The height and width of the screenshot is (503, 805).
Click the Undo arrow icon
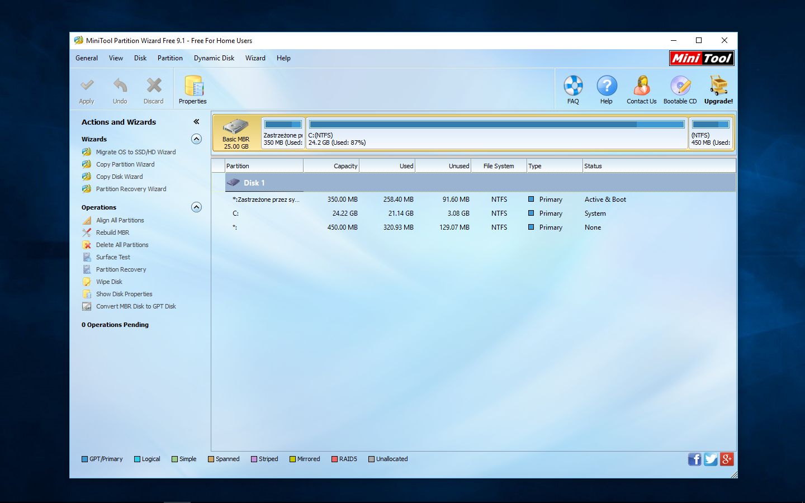point(120,85)
